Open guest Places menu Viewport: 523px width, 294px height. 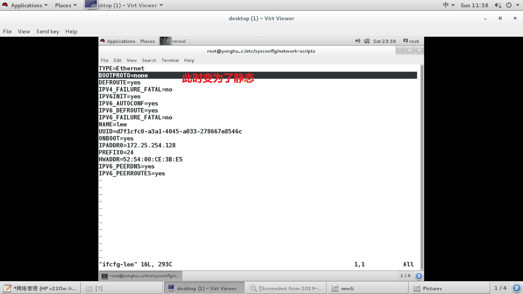tap(147, 41)
